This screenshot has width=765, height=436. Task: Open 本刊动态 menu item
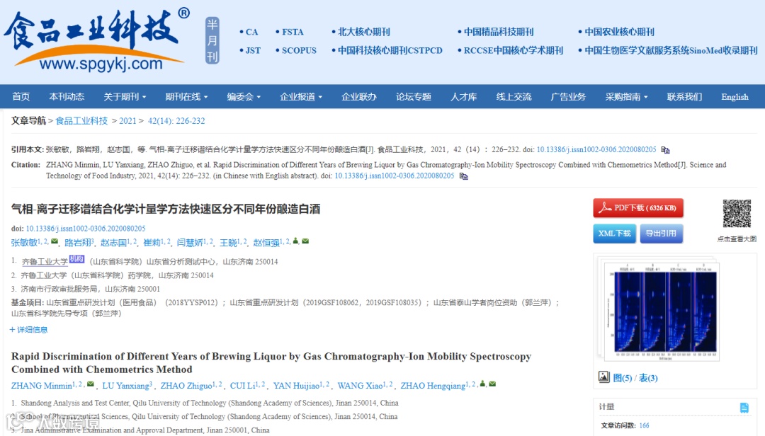click(67, 96)
